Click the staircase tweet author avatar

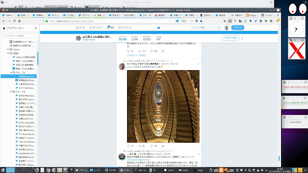122,66
